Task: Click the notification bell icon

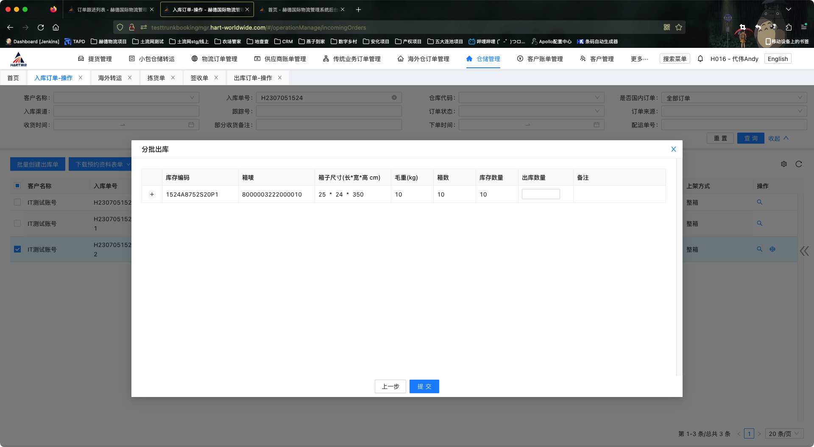Action: [x=700, y=59]
